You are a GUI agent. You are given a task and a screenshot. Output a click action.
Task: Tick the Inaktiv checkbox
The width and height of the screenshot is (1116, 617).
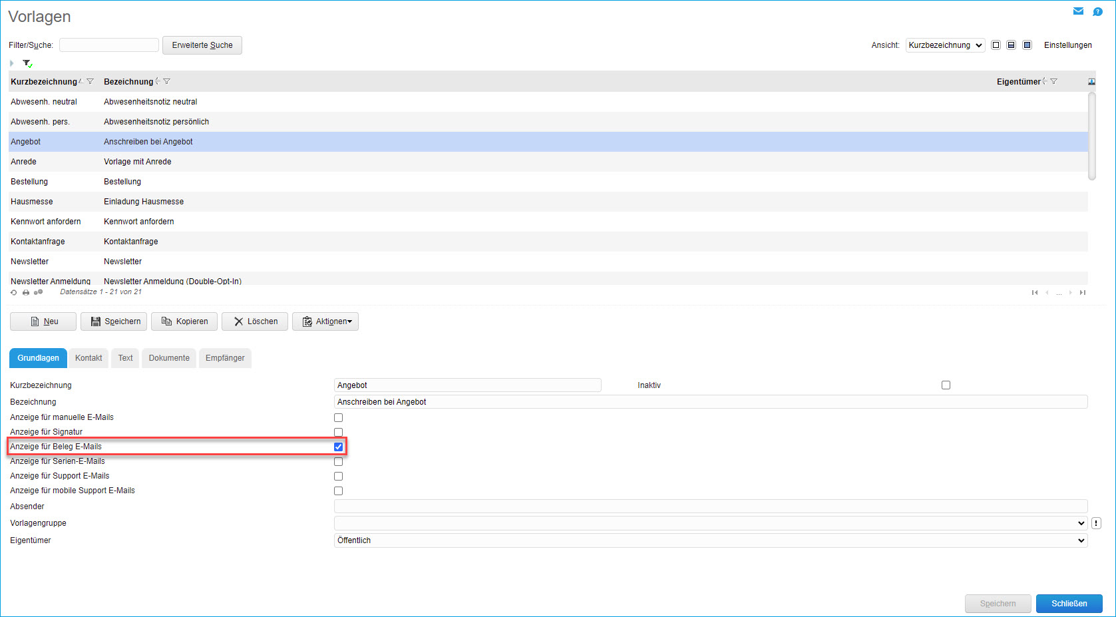pos(946,385)
